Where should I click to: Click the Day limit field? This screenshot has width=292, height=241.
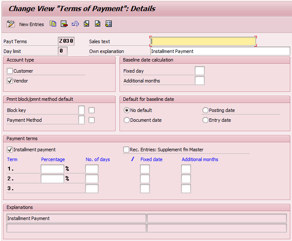tap(63, 51)
